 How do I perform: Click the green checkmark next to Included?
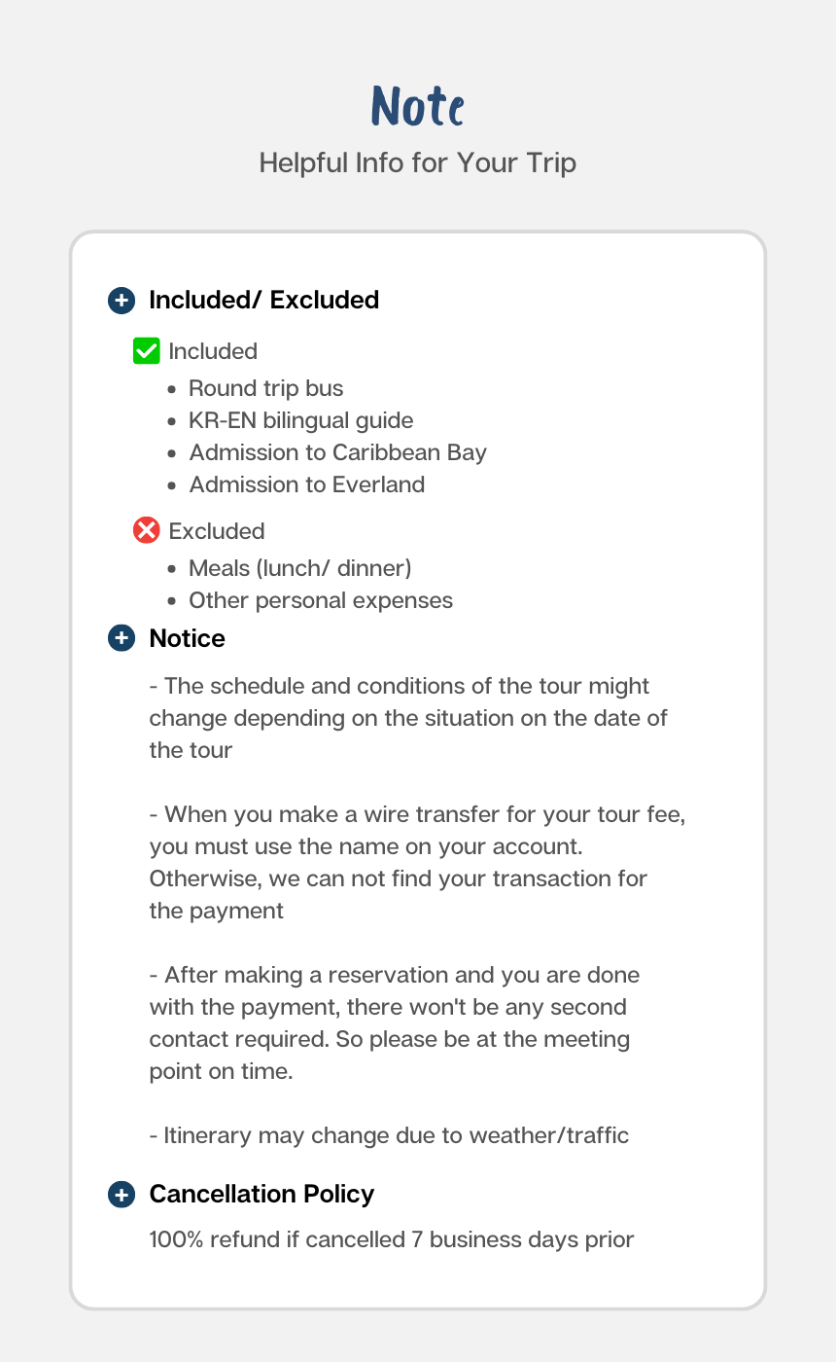146,351
